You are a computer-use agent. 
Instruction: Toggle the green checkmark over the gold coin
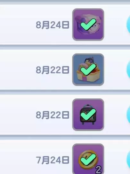click(88, 160)
